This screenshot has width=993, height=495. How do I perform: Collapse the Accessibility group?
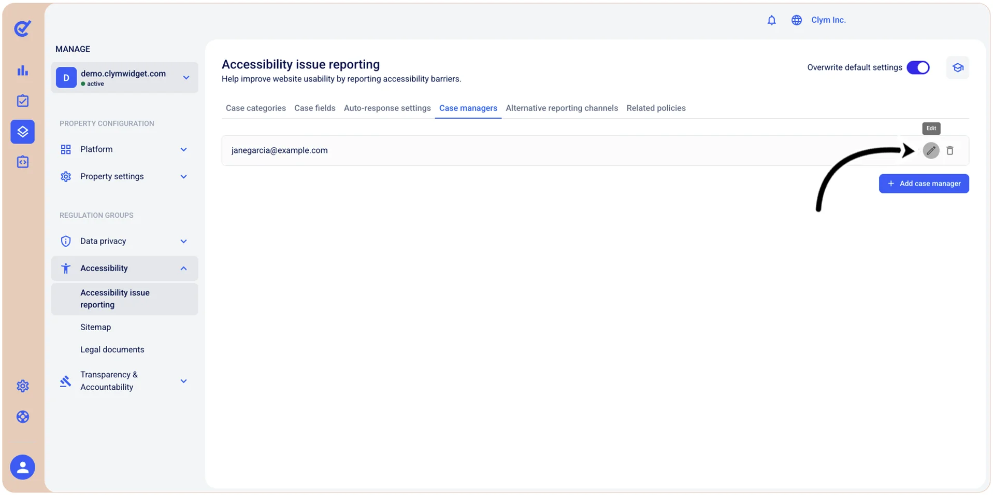(x=124, y=268)
